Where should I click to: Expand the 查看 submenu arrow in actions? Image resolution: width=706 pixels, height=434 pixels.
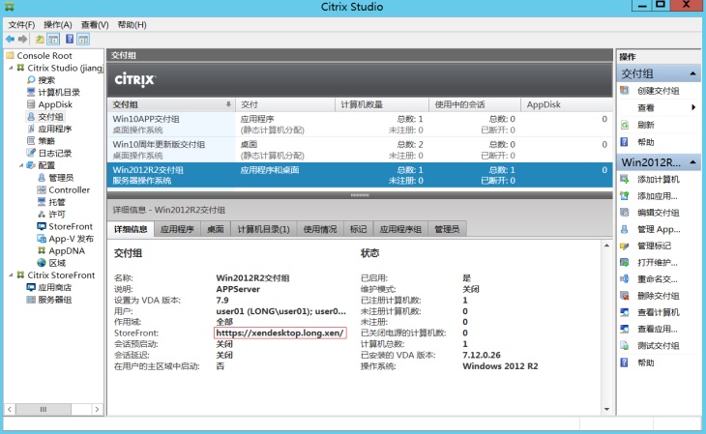click(x=693, y=107)
